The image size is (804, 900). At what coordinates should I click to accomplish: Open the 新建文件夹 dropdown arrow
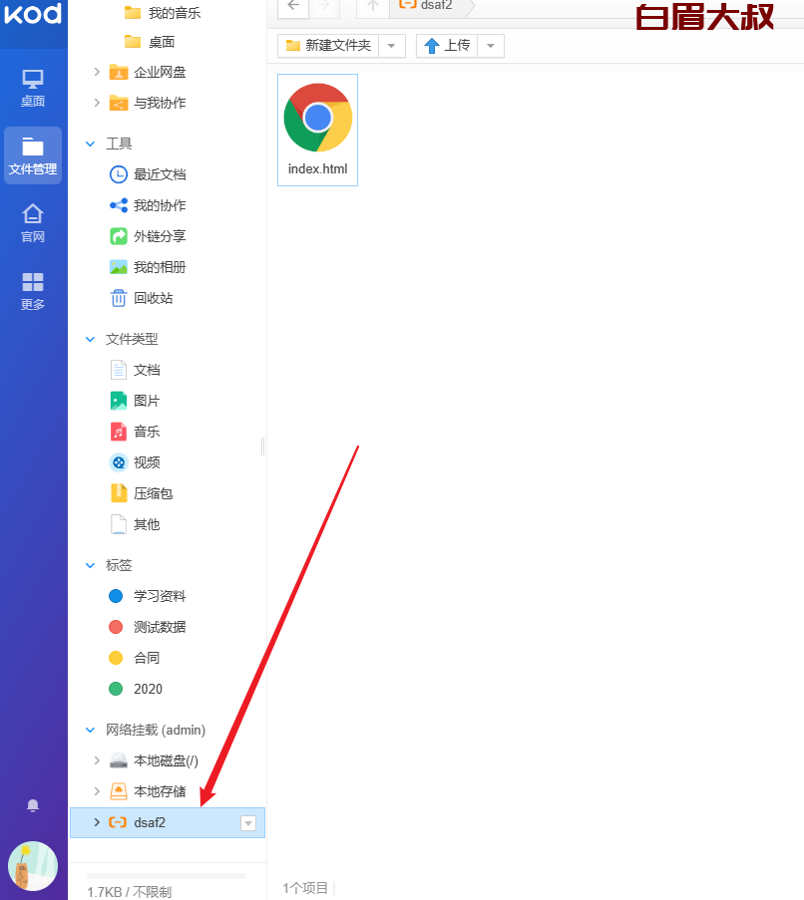(x=392, y=46)
